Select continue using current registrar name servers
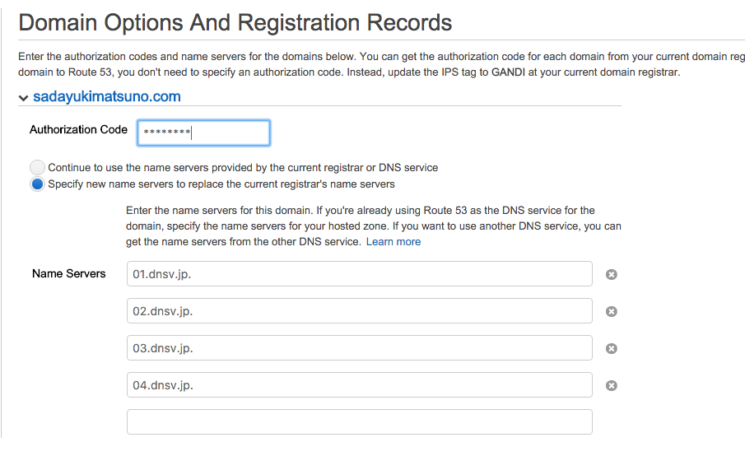This screenshot has width=745, height=470. (37, 167)
